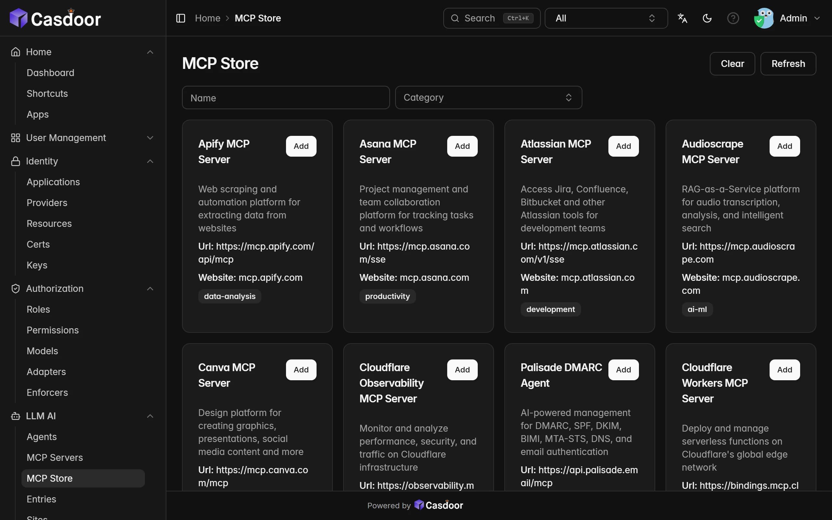The image size is (832, 520).
Task: Toggle the sidebar panel icon
Action: pyautogui.click(x=180, y=18)
